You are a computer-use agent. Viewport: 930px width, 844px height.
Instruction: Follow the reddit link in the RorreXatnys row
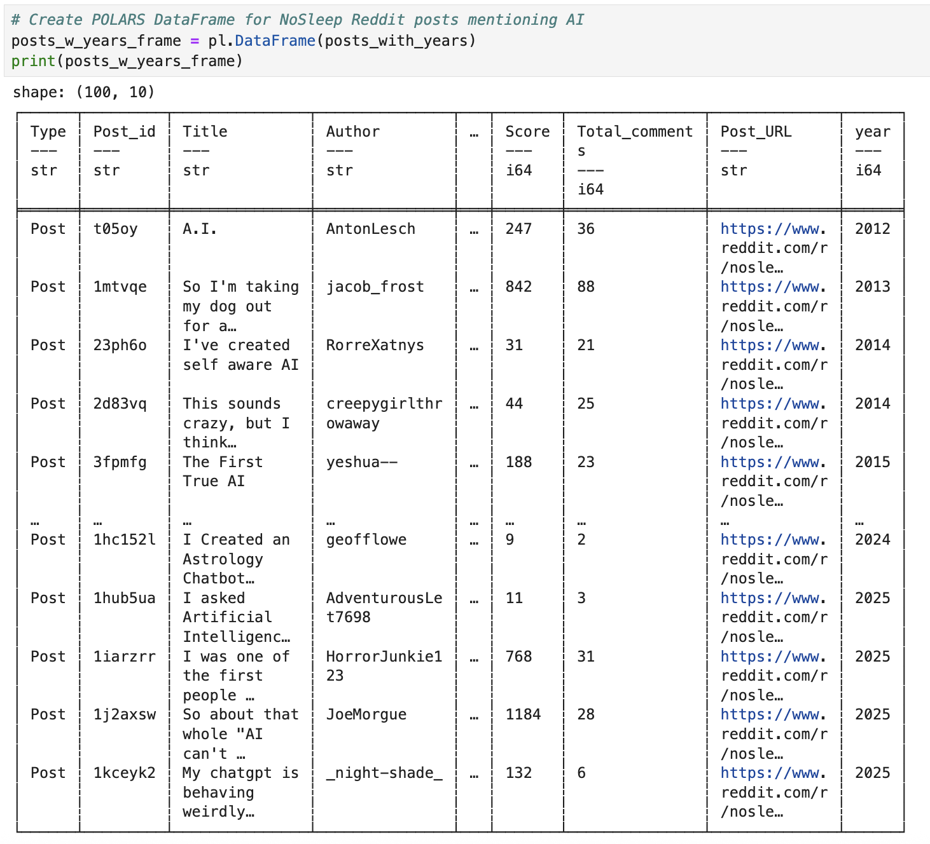point(772,346)
